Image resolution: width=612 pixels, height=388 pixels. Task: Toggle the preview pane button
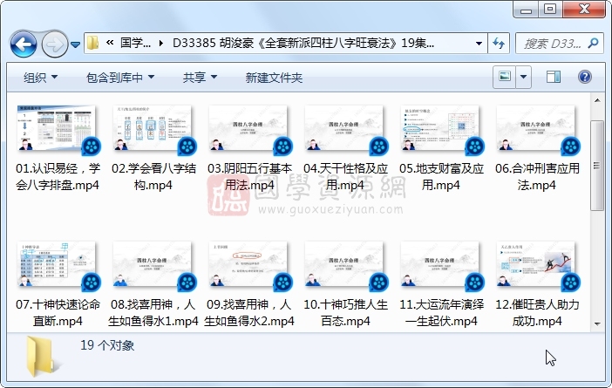click(x=553, y=77)
